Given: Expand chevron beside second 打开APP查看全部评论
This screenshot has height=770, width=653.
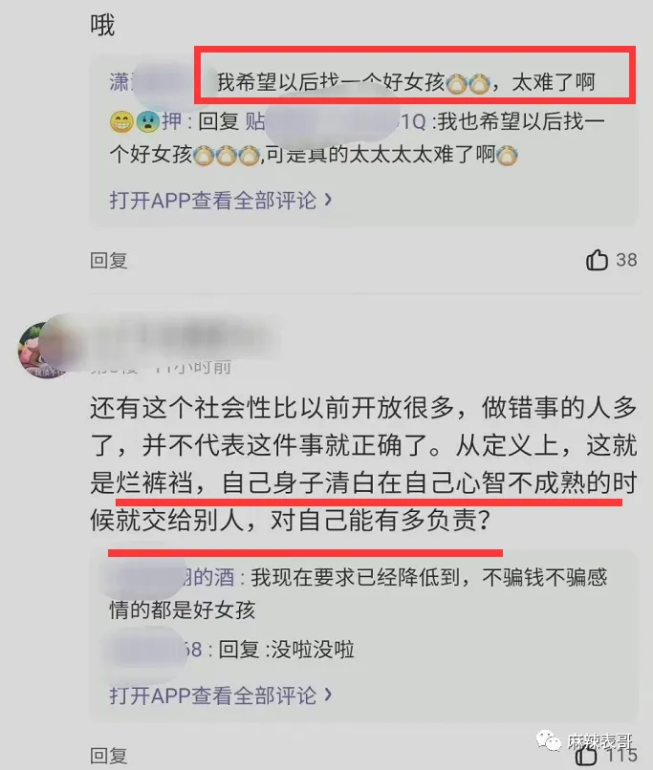Looking at the screenshot, I should point(328,695).
